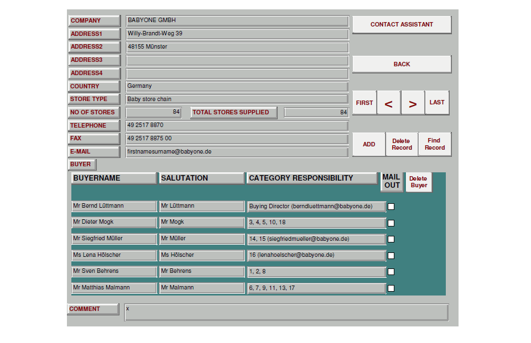Click the empty Address3 field
This screenshot has height=343, width=531.
237,61
